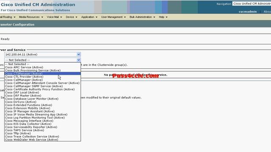Select Cisco DirSync (Active)
Viewport: 271px width, 152px height.
(x=42, y=102)
